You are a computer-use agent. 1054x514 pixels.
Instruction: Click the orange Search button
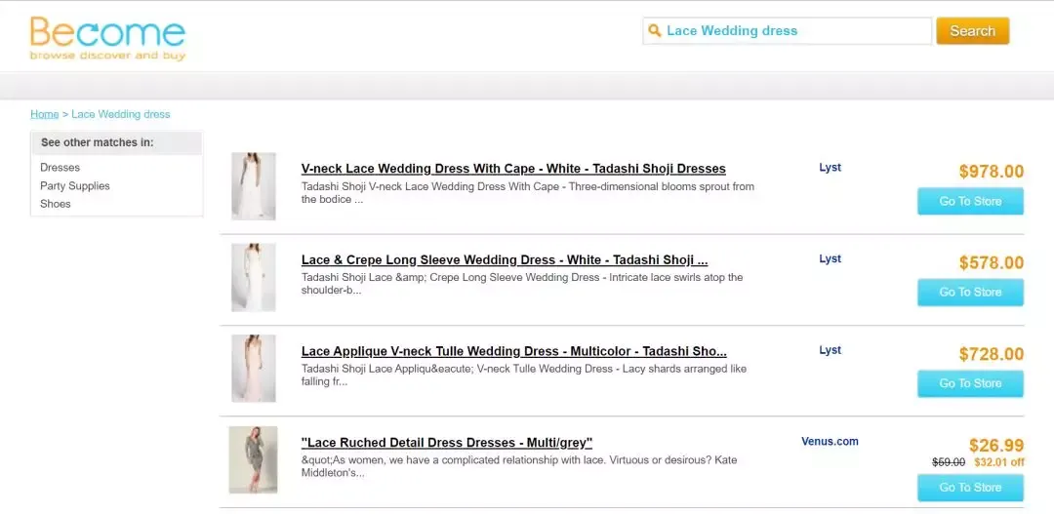point(973,31)
